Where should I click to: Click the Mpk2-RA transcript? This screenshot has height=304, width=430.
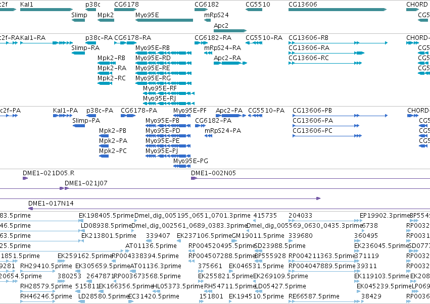105,73
